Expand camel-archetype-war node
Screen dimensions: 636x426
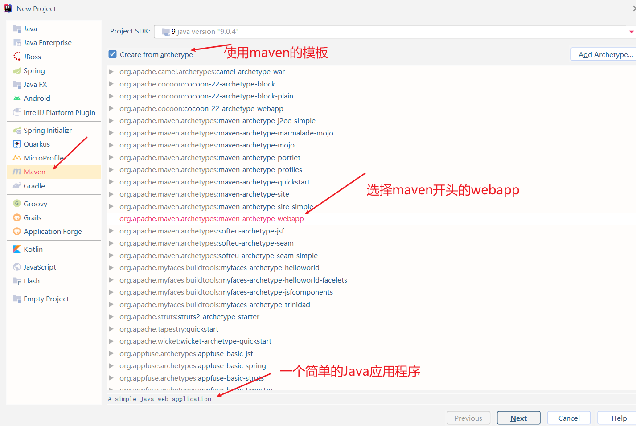coord(111,71)
